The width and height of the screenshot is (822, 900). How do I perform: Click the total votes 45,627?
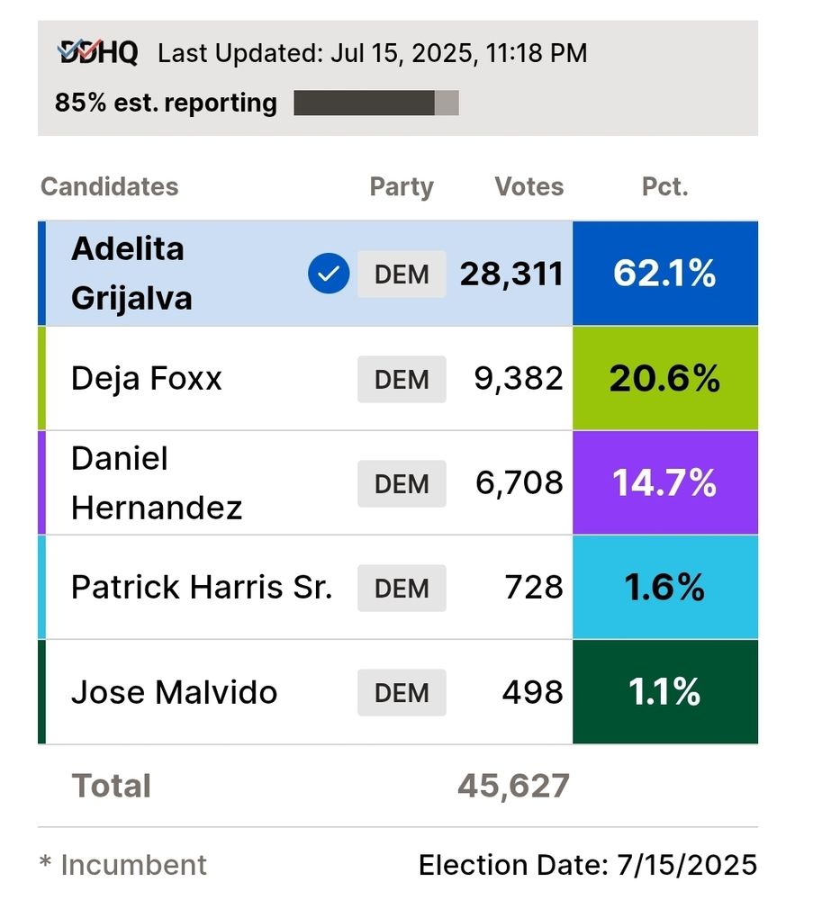[513, 785]
